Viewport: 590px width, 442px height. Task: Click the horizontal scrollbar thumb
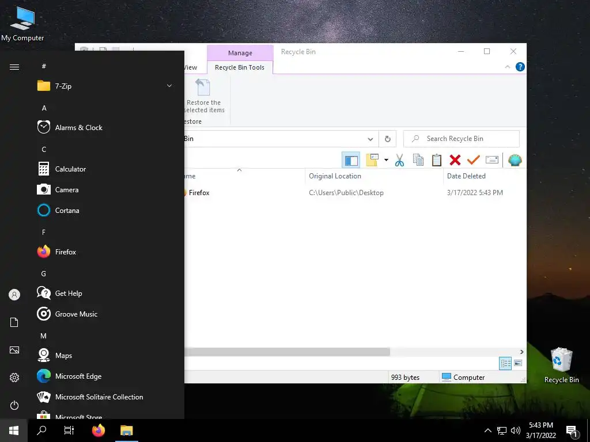click(287, 352)
